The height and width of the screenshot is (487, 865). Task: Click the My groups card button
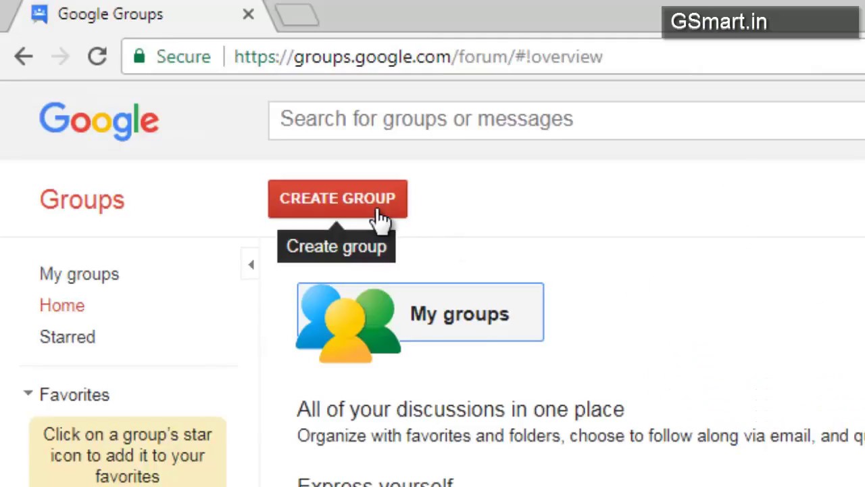pyautogui.click(x=420, y=312)
